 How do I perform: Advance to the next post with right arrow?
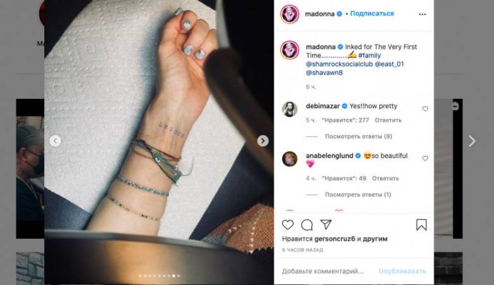click(472, 141)
